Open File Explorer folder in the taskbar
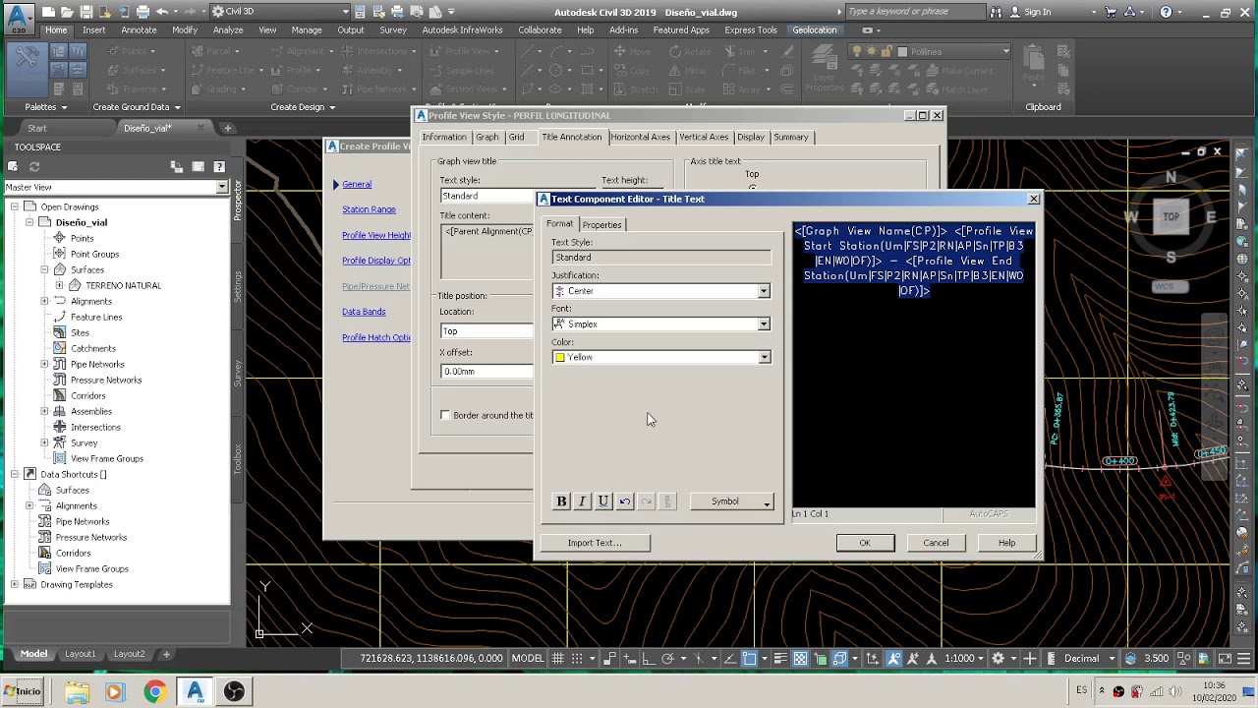Viewport: 1258px width, 708px height. pos(77,691)
